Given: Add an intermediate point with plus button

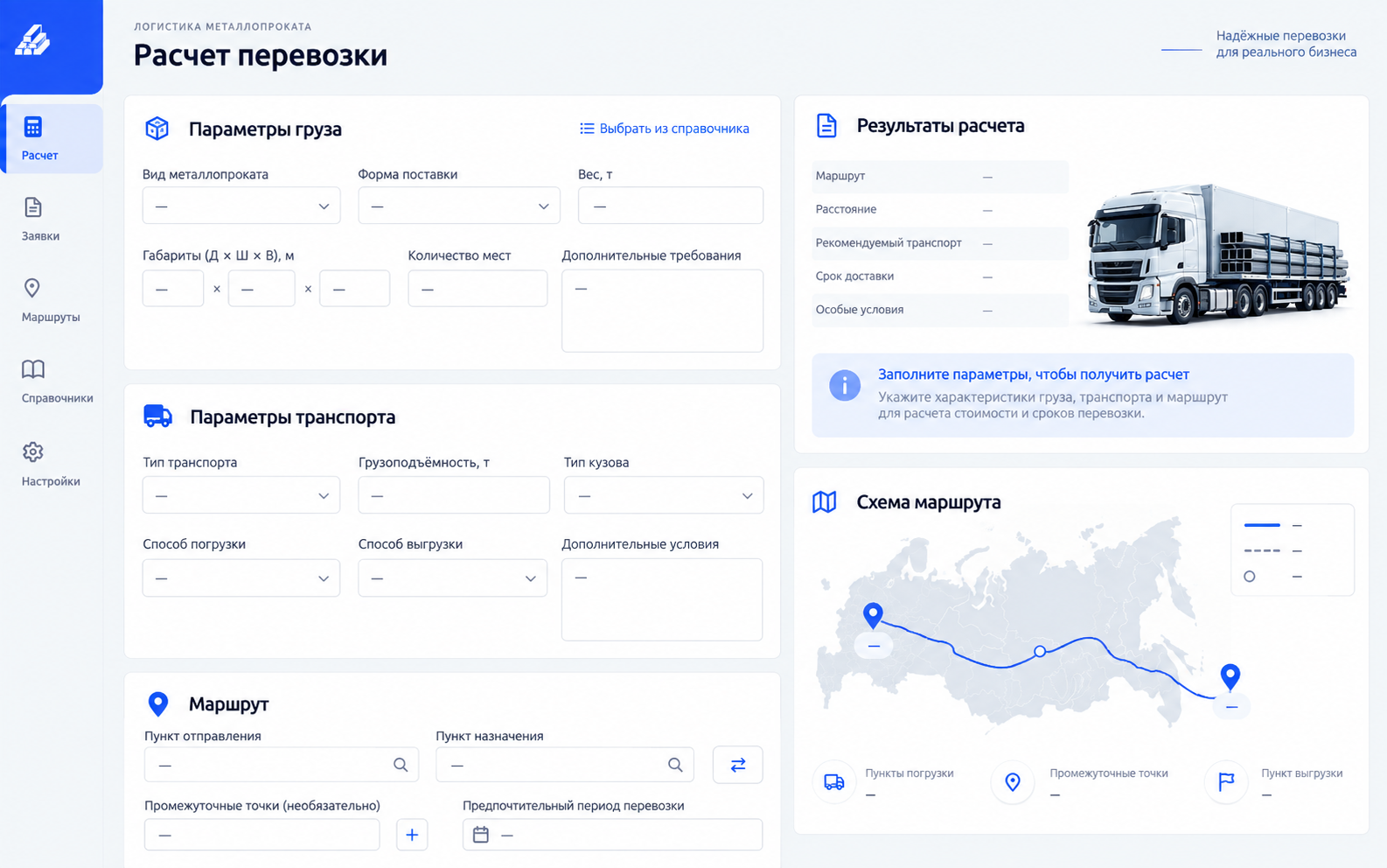Looking at the screenshot, I should pos(412,835).
